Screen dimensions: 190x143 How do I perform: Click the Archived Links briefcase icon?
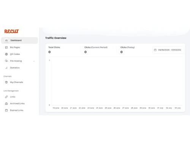click(x=6, y=104)
